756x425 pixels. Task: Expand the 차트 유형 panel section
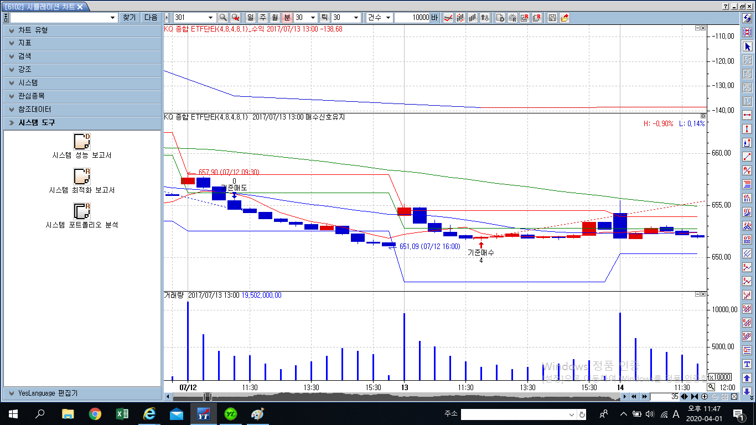82,30
